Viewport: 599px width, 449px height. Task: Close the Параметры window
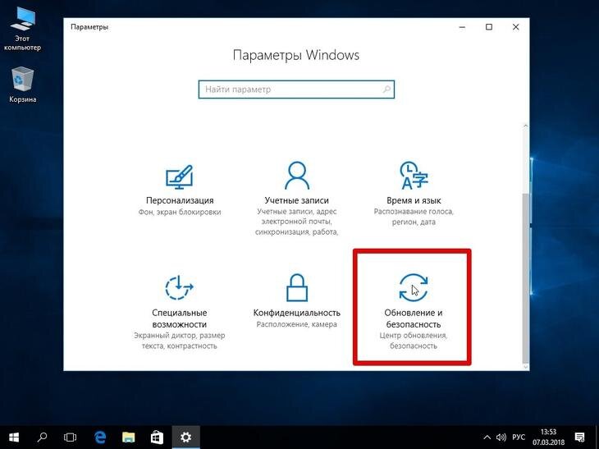pos(516,27)
